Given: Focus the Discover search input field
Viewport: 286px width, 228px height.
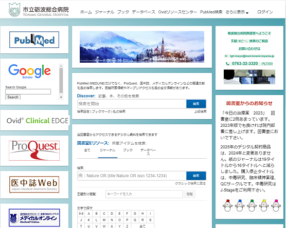Looking at the screenshot, I should tap(132, 104).
